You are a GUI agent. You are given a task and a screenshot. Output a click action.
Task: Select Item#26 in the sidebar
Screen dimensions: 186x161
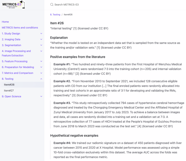9,85
